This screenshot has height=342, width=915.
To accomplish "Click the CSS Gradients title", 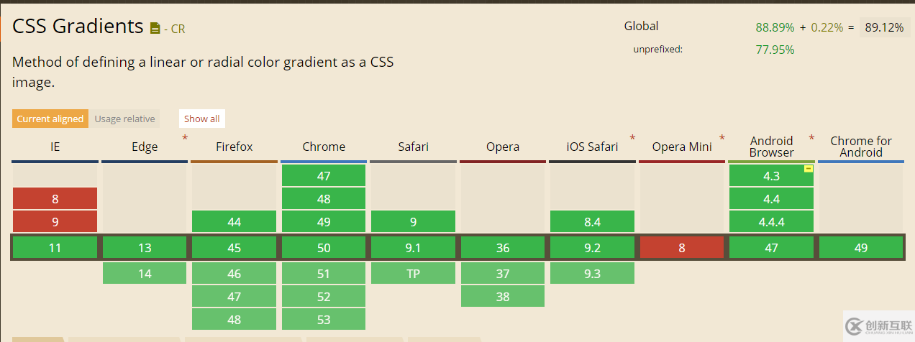I will [x=78, y=27].
